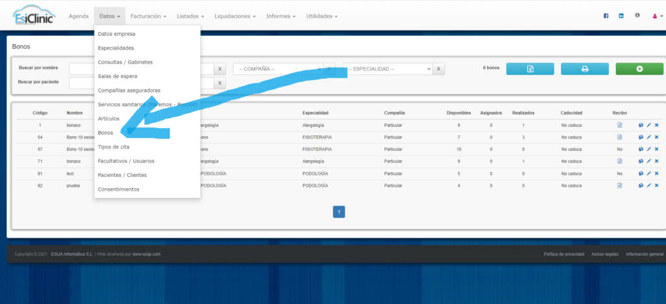Click the EsiClinic logo
This screenshot has width=666, height=304.
[x=34, y=16]
